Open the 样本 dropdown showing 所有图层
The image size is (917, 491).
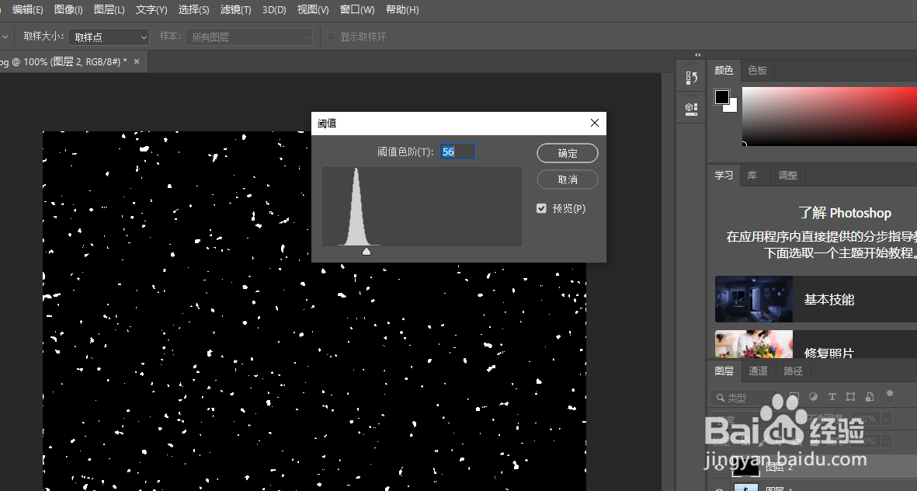248,36
